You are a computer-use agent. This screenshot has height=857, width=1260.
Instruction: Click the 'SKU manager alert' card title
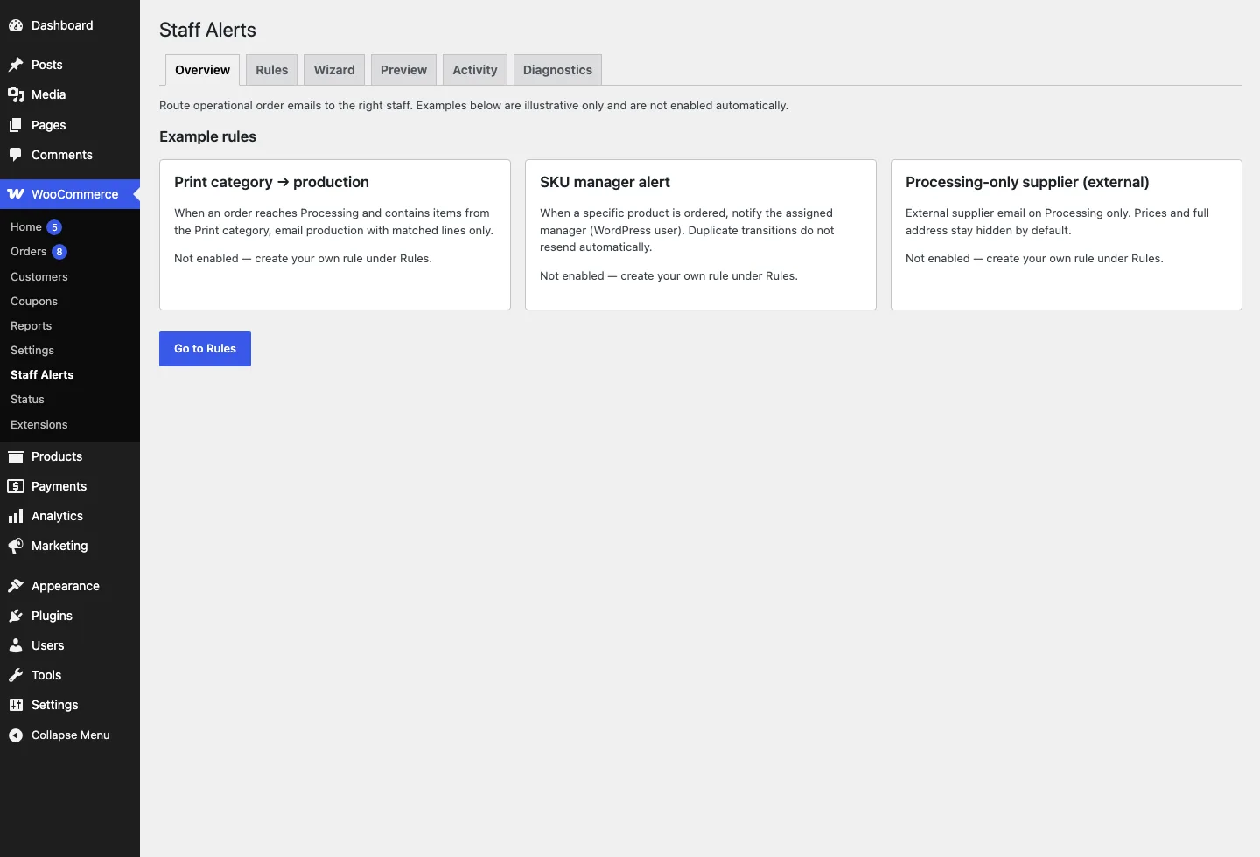605,182
